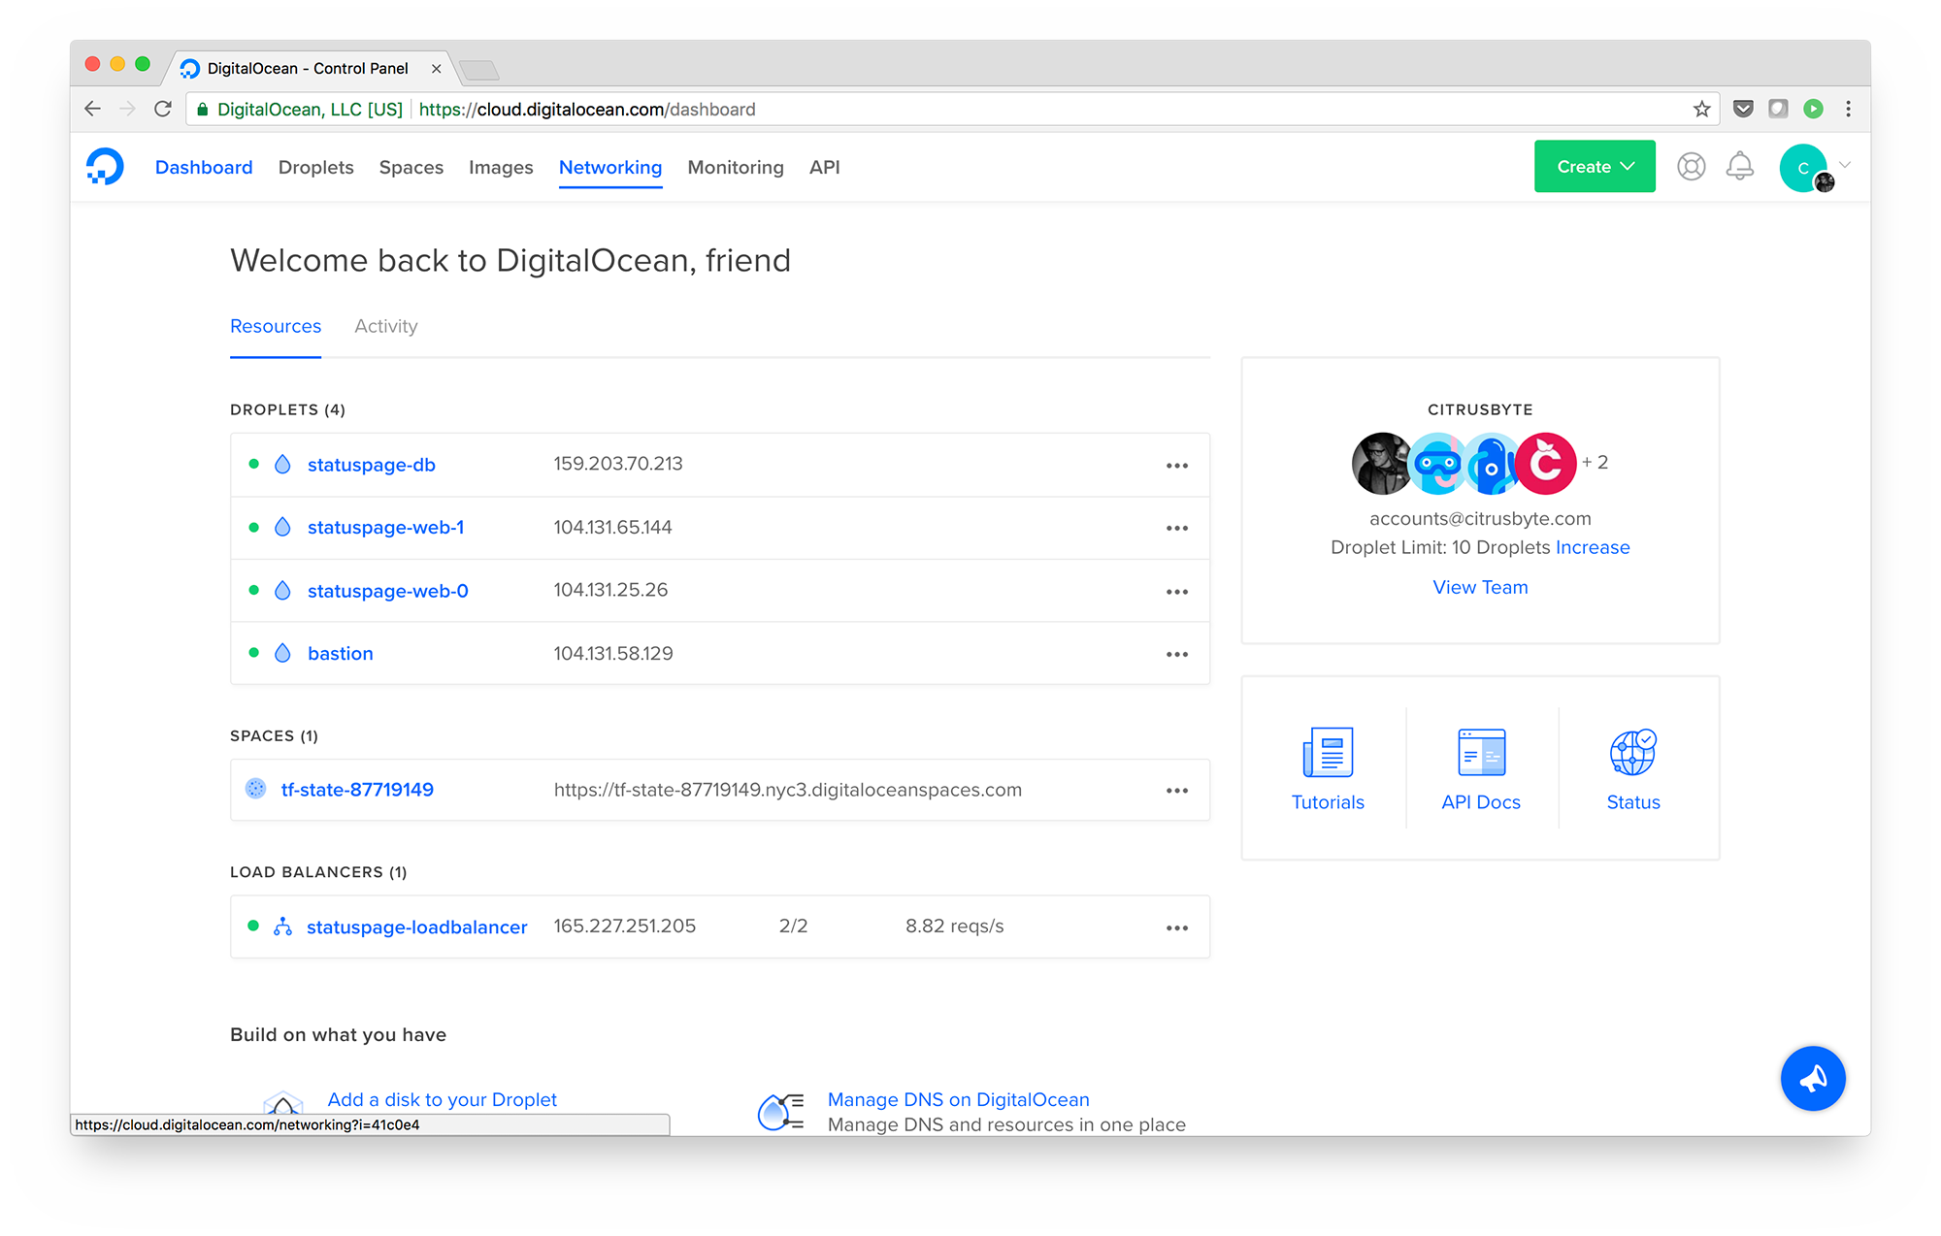This screenshot has height=1236, width=1941.
Task: Open the API Docs icon
Action: [x=1480, y=753]
